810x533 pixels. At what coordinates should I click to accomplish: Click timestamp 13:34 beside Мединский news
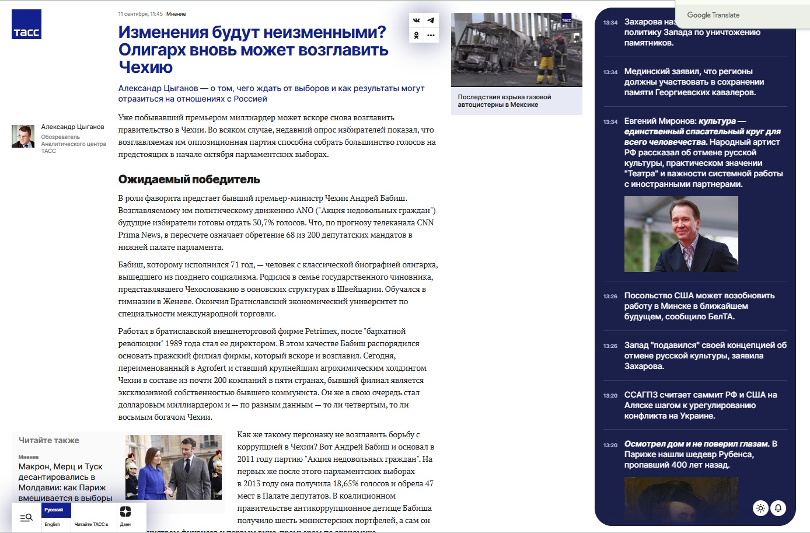(610, 72)
